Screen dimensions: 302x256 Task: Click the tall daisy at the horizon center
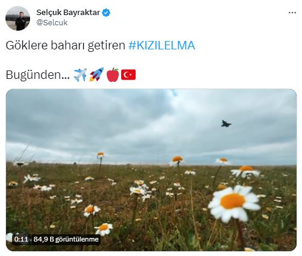pyautogui.click(x=176, y=161)
